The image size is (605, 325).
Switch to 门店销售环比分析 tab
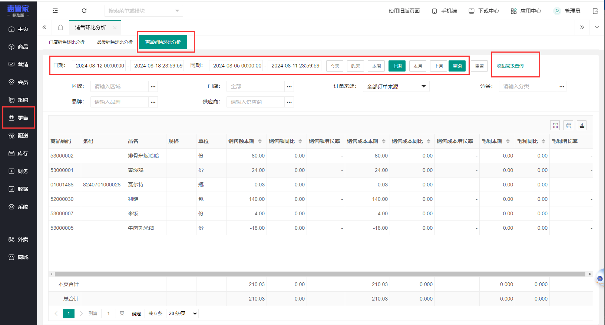[67, 42]
